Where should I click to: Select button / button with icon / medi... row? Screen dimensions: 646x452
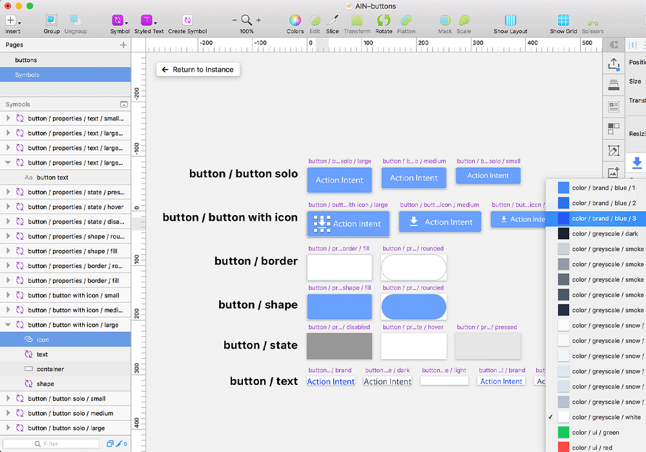click(65, 310)
